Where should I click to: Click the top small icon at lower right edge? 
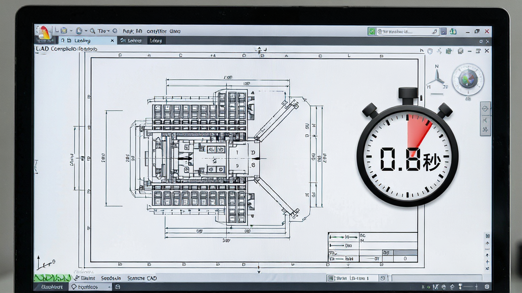(x=487, y=236)
